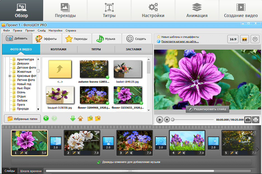Image resolution: width=262 pixels, height=174 pixels.
Task: Open the Титры section in top bar
Action: pos(109,10)
